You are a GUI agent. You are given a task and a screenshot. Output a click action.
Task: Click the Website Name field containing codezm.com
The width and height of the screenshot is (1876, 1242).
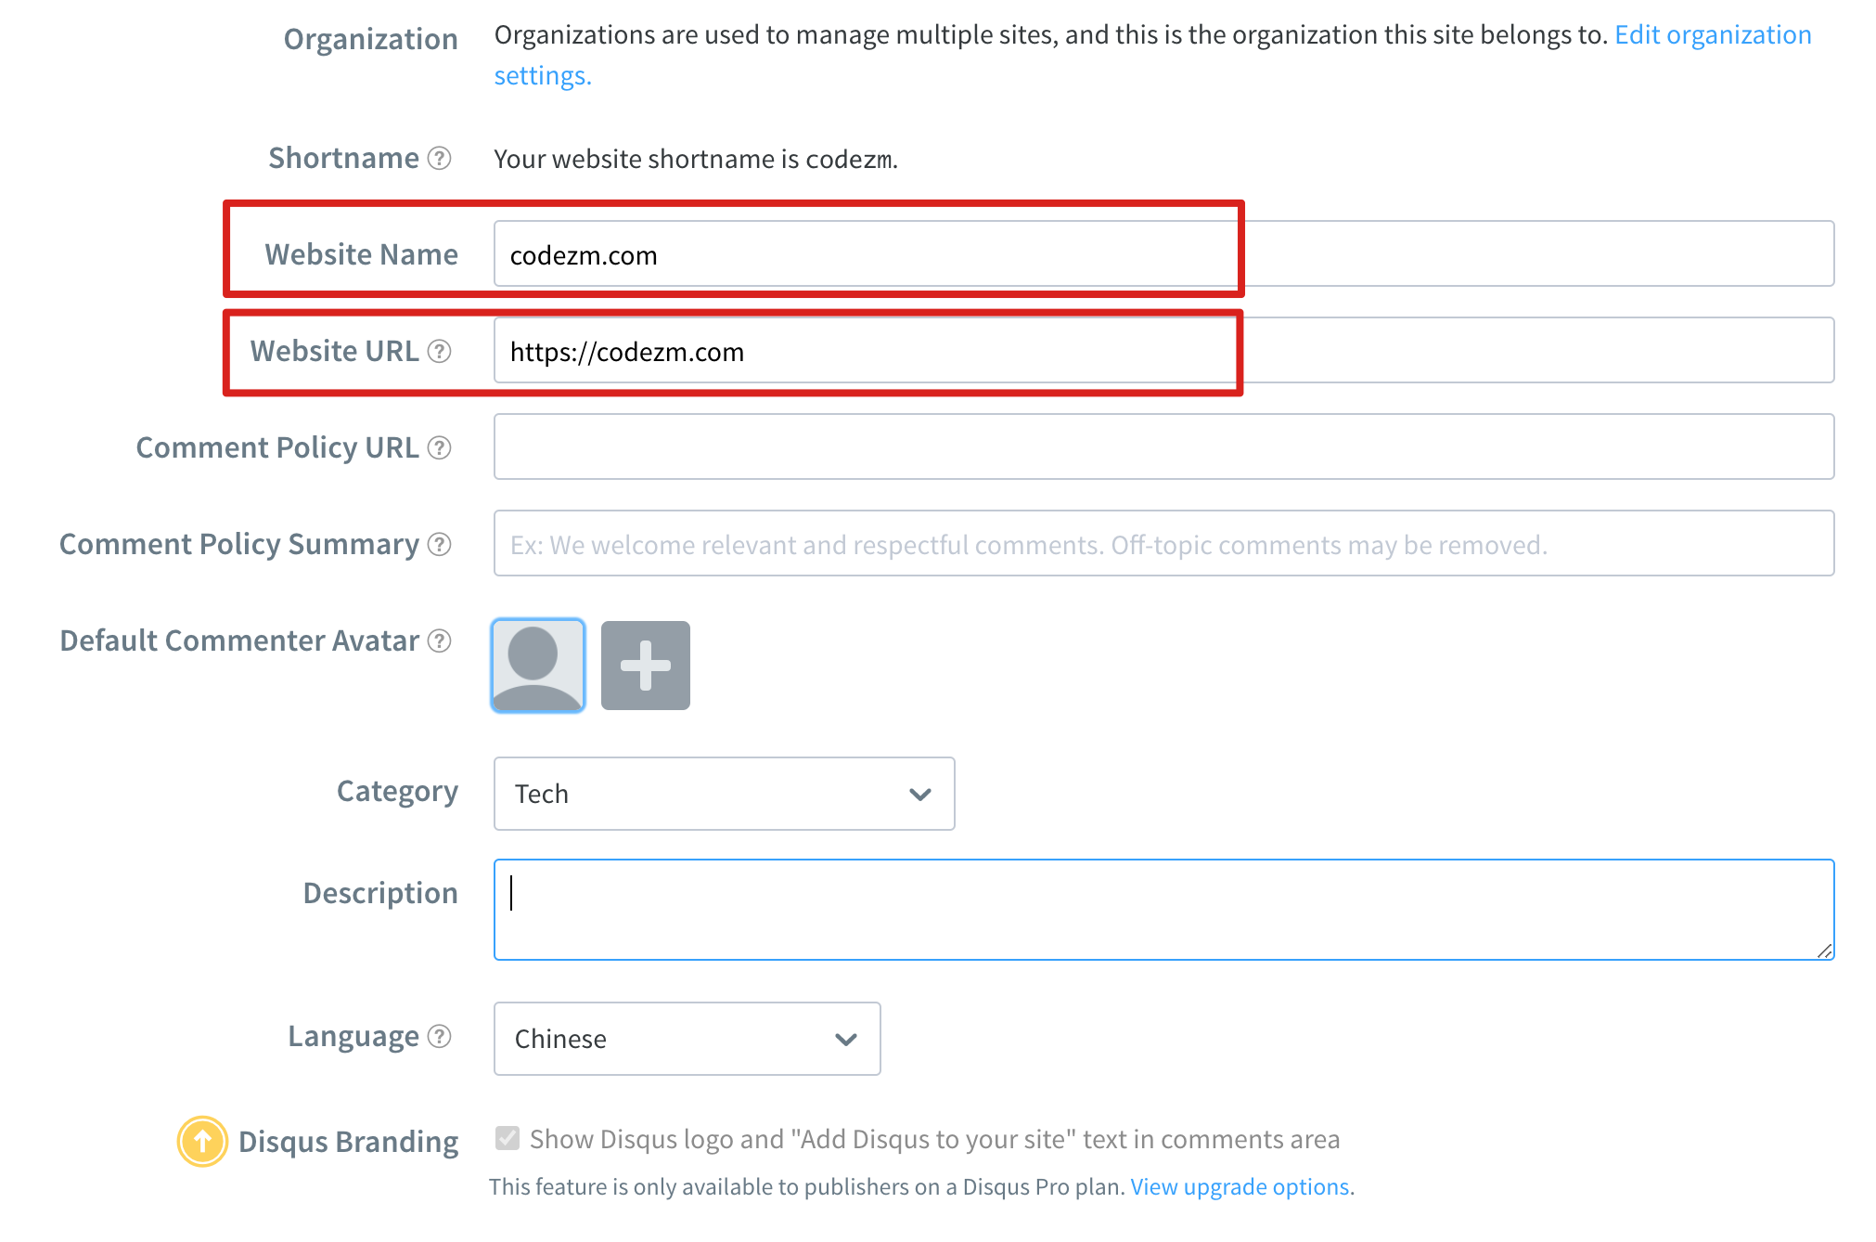[x=1163, y=254]
